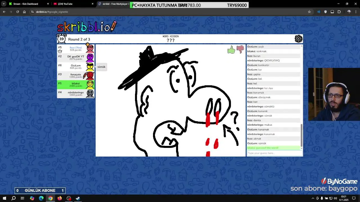Viewport: 360px width, 202px height.
Task: Click chat message bilaksi guessed the word!
Action: coord(263,148)
